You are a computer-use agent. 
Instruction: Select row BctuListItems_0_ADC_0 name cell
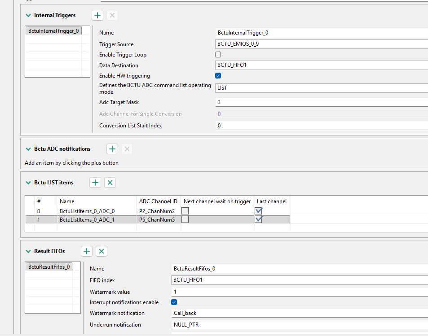tap(97, 211)
